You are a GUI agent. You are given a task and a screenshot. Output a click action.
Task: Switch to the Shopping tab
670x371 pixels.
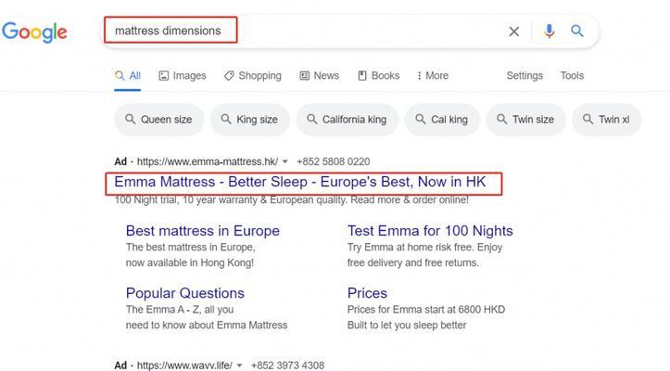(253, 76)
